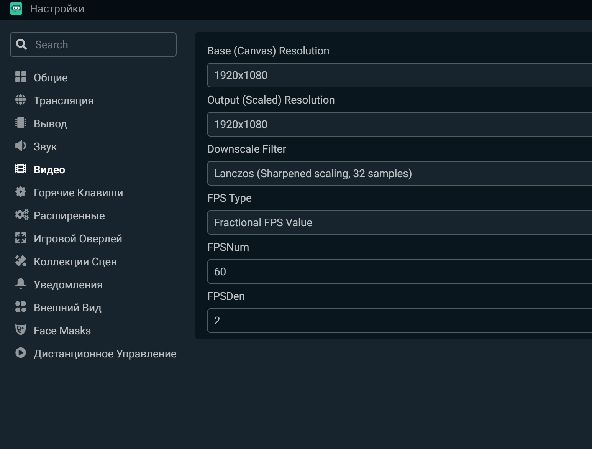This screenshot has height=449, width=592.
Task: Go to Игровой Оверлей settings
Action: [x=78, y=238]
